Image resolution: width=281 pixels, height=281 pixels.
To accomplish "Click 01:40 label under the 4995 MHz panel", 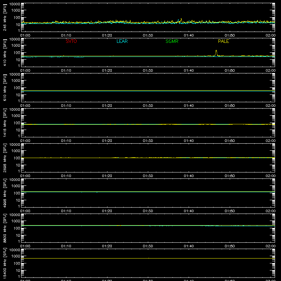I will click(189, 211).
